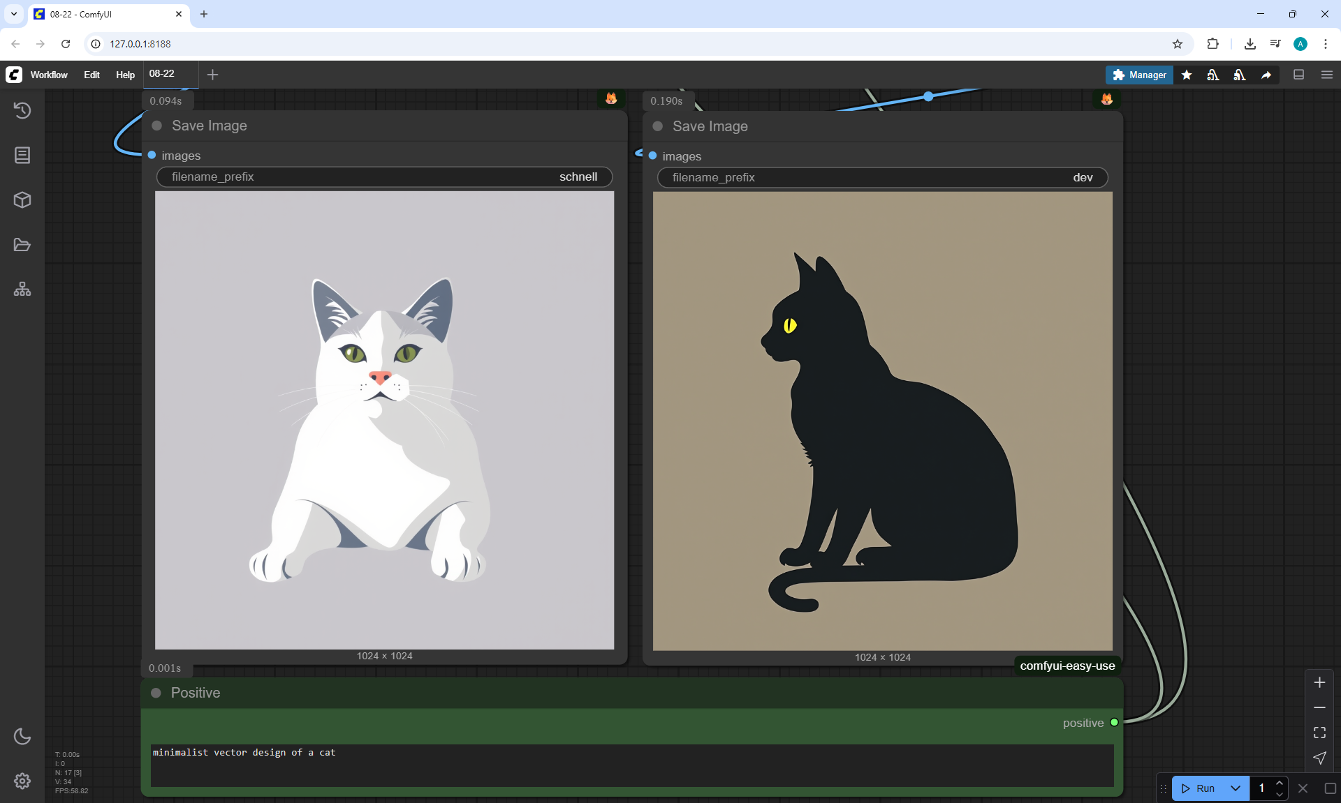Open the Edit menu
This screenshot has height=803, width=1341.
91,75
